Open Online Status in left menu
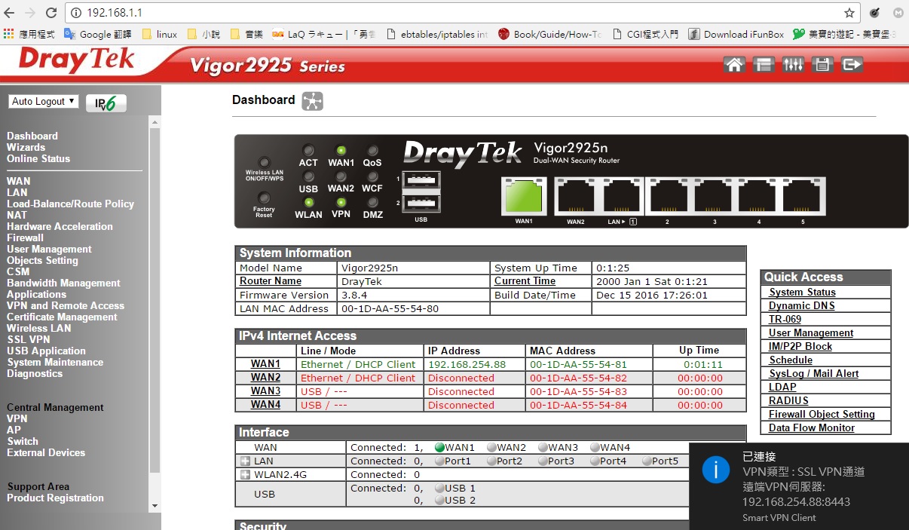This screenshot has height=530, width=909. coord(38,159)
